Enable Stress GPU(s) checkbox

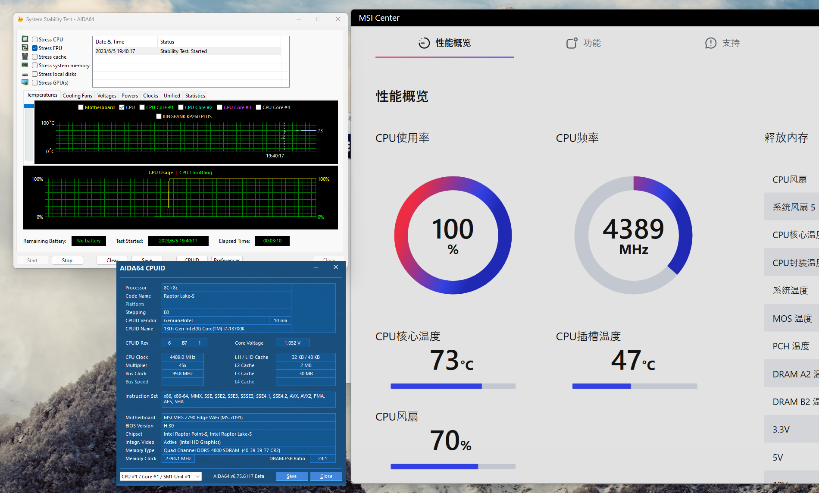35,83
